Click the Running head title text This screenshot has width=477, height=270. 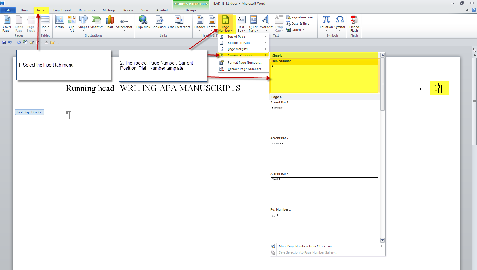(153, 88)
